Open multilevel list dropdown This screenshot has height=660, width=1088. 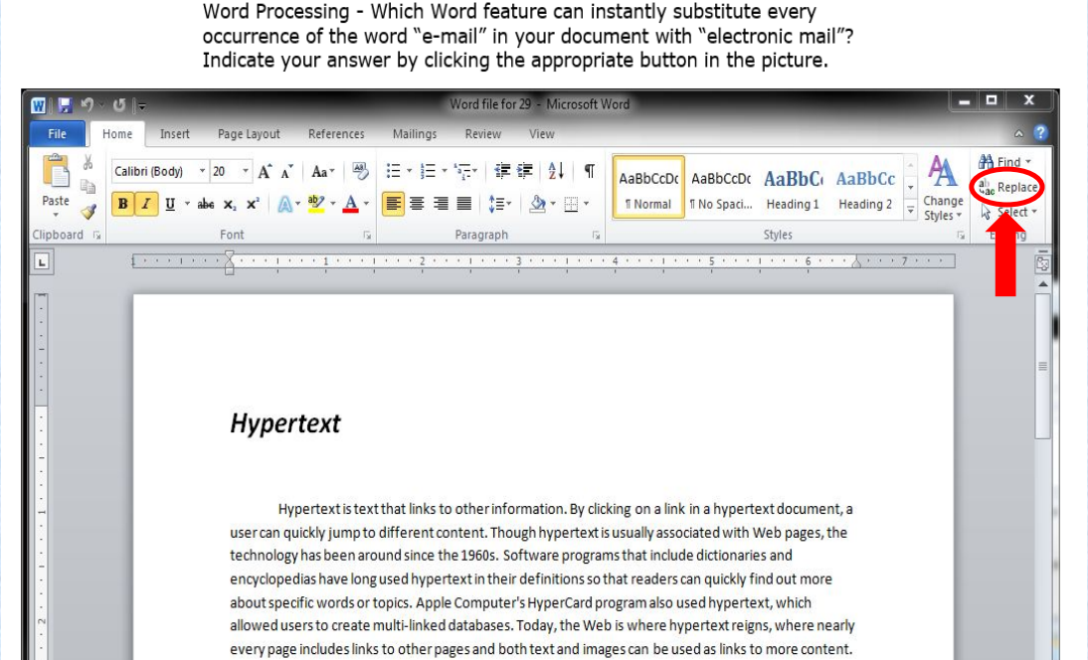(465, 171)
